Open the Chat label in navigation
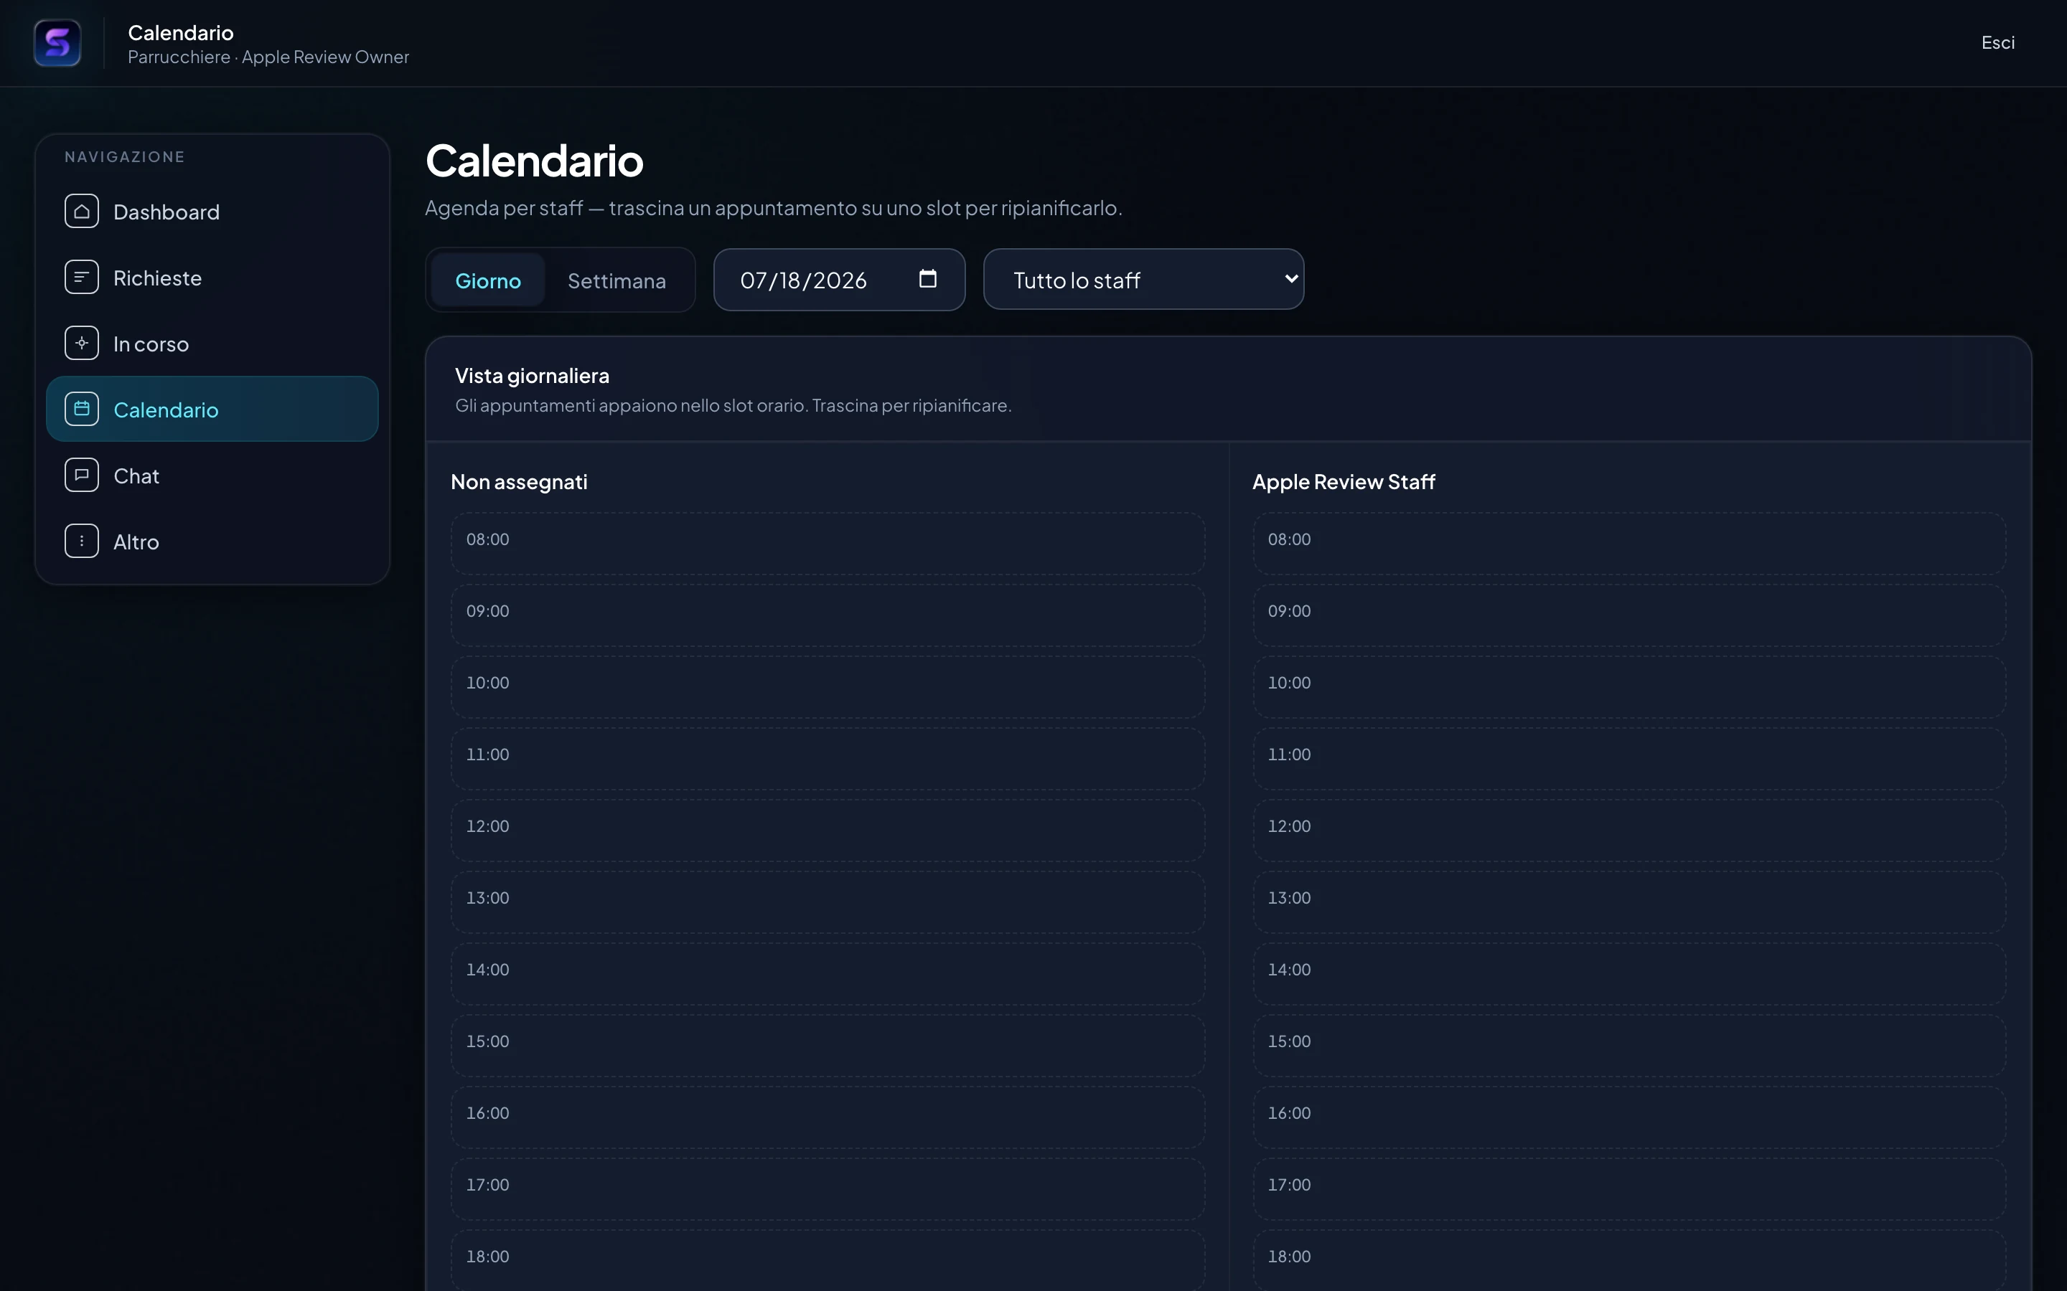Image resolution: width=2067 pixels, height=1291 pixels. coord(136,476)
